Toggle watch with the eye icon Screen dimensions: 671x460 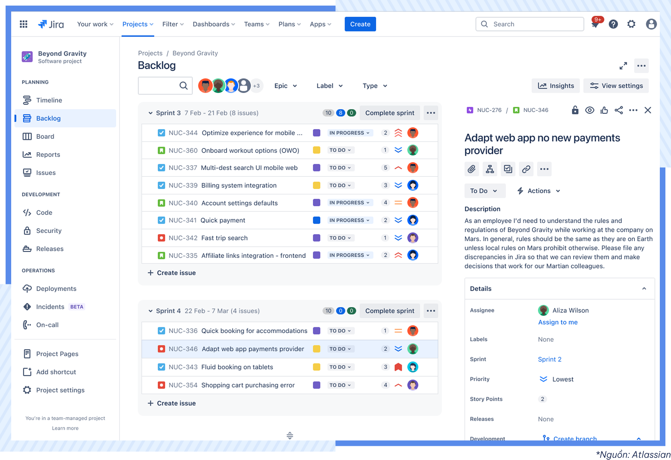(x=590, y=110)
